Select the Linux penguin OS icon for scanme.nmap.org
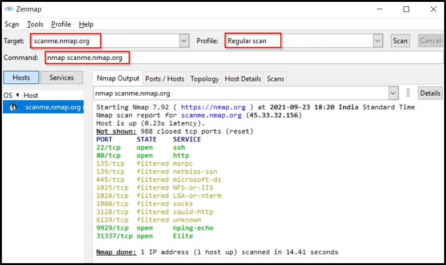This screenshot has width=446, height=265. [13, 107]
